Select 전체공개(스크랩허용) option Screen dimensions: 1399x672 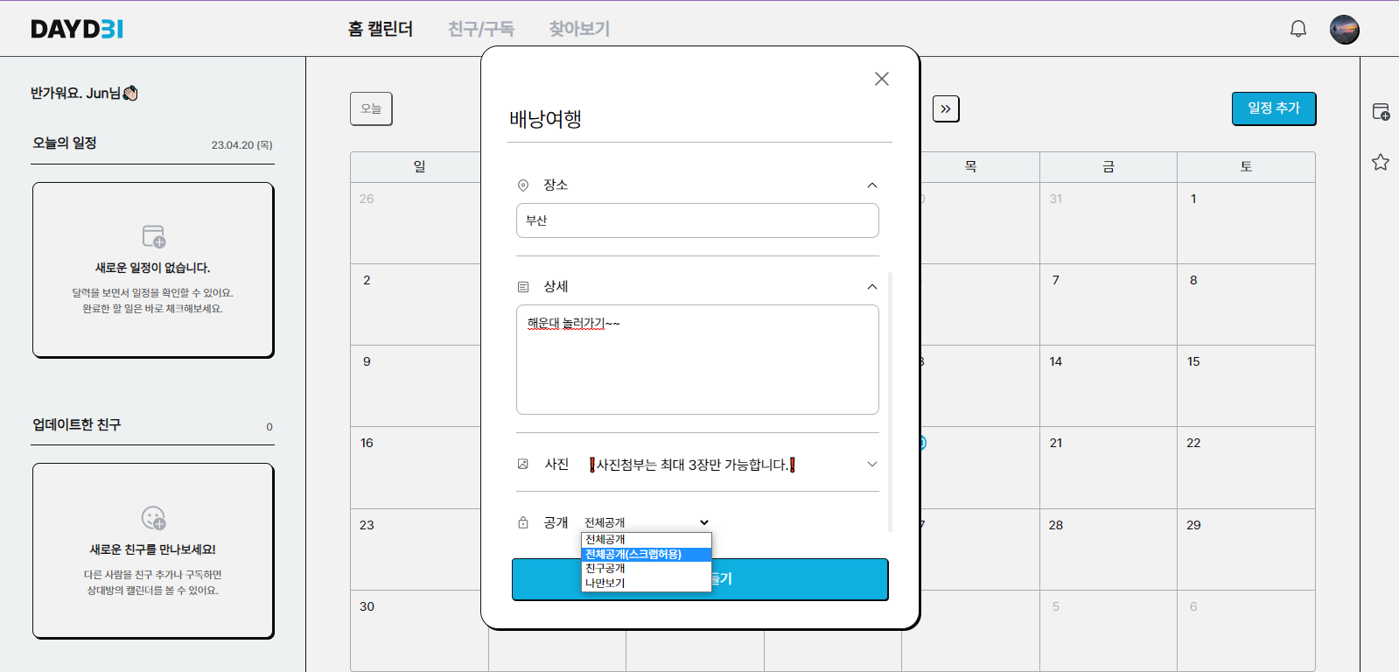[647, 554]
